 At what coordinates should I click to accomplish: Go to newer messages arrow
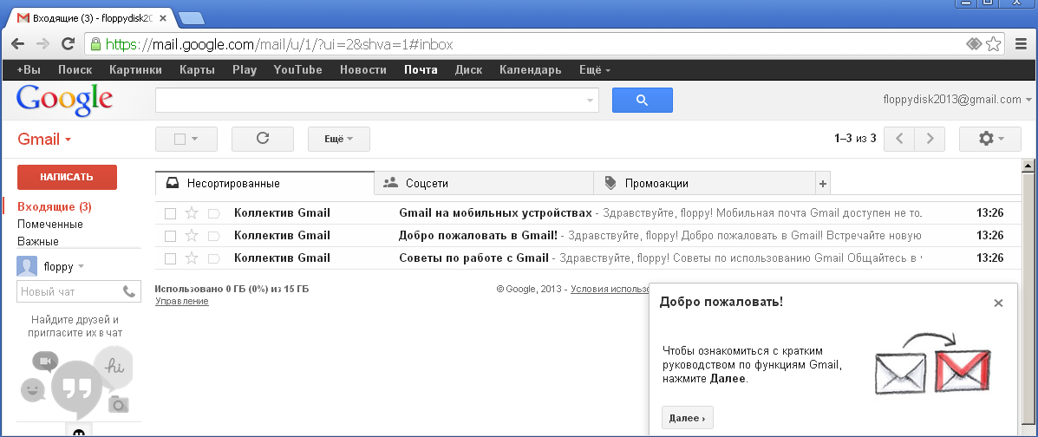[x=899, y=139]
